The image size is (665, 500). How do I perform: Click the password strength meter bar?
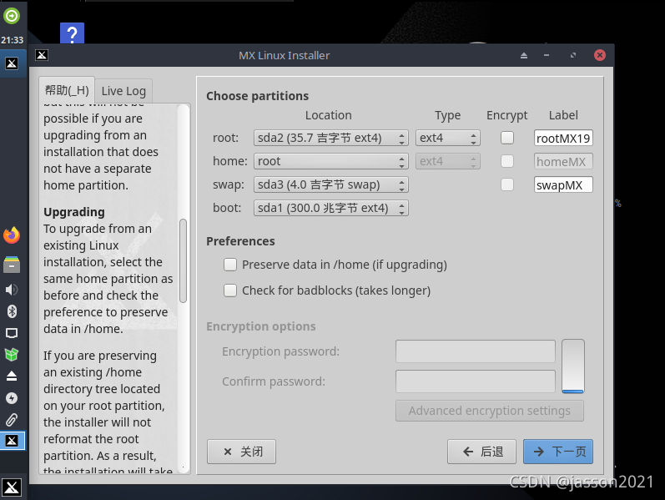point(573,366)
